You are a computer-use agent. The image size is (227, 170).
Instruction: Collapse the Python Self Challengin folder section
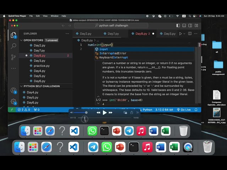(21, 86)
